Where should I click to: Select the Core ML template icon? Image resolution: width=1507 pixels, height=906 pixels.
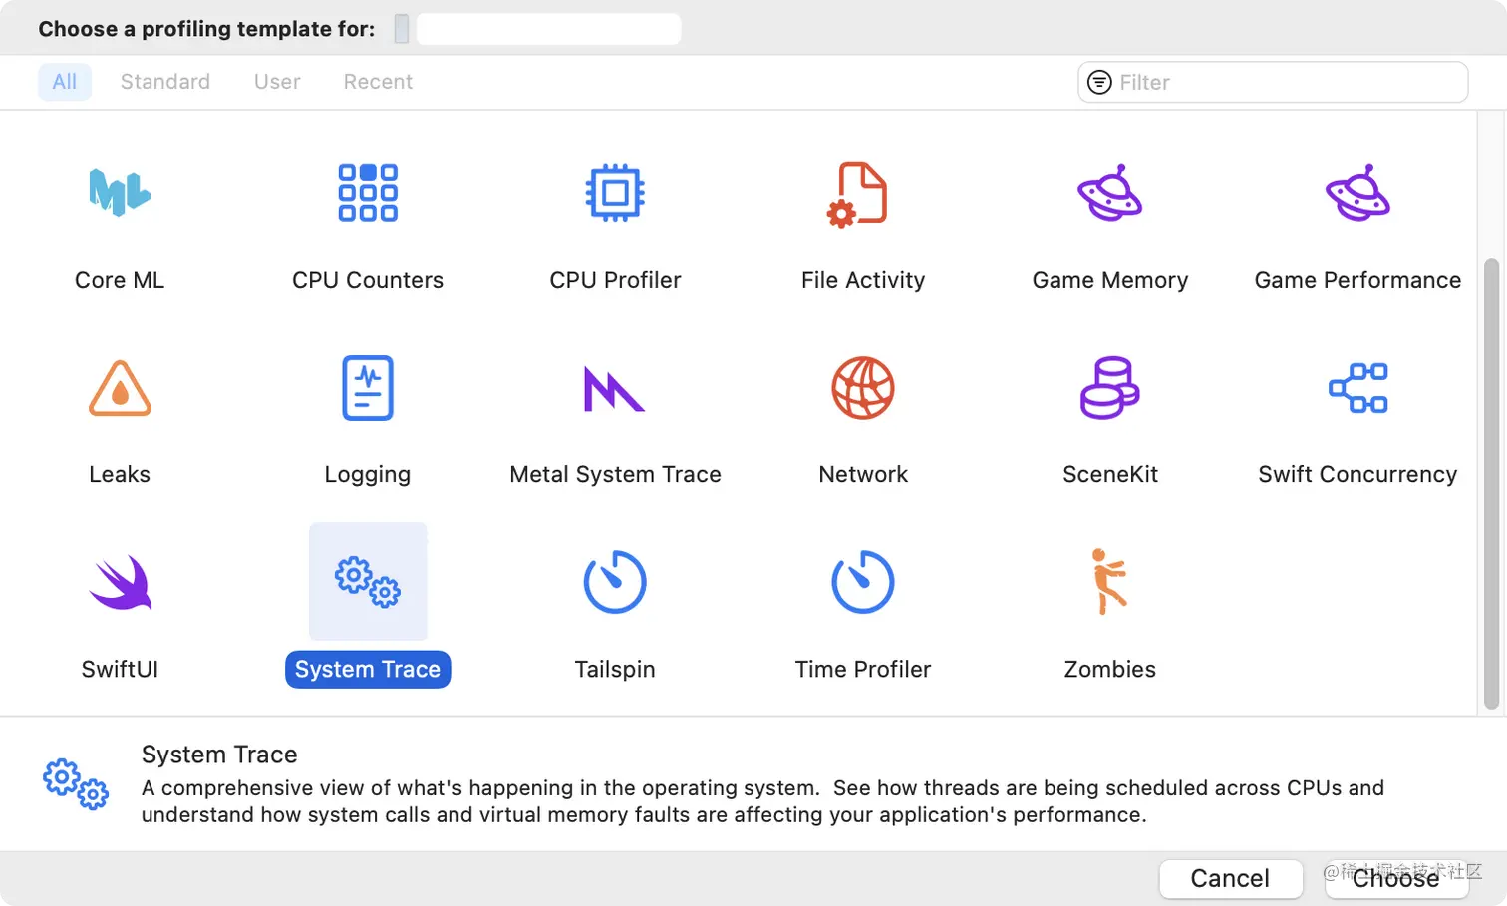tap(120, 192)
